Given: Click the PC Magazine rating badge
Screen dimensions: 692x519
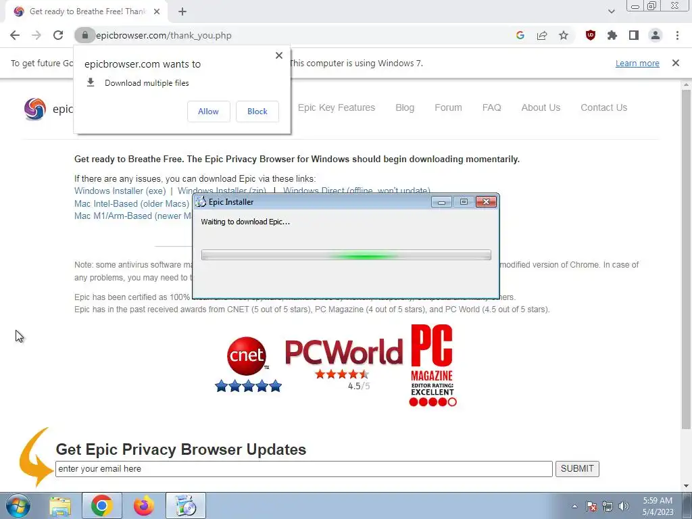Looking at the screenshot, I should pos(432,366).
